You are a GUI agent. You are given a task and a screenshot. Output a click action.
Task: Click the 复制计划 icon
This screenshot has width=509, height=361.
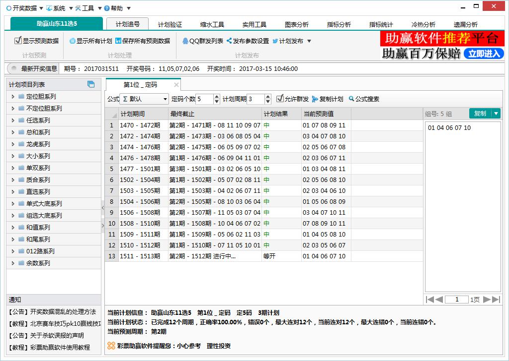315,99
